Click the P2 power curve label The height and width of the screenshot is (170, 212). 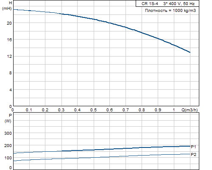pyautogui.click(x=193, y=154)
